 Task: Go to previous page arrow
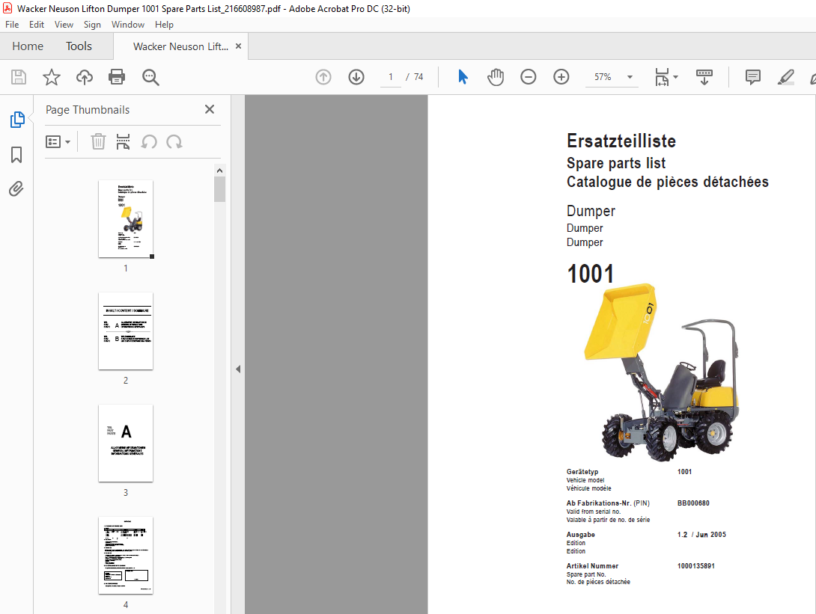click(x=323, y=77)
